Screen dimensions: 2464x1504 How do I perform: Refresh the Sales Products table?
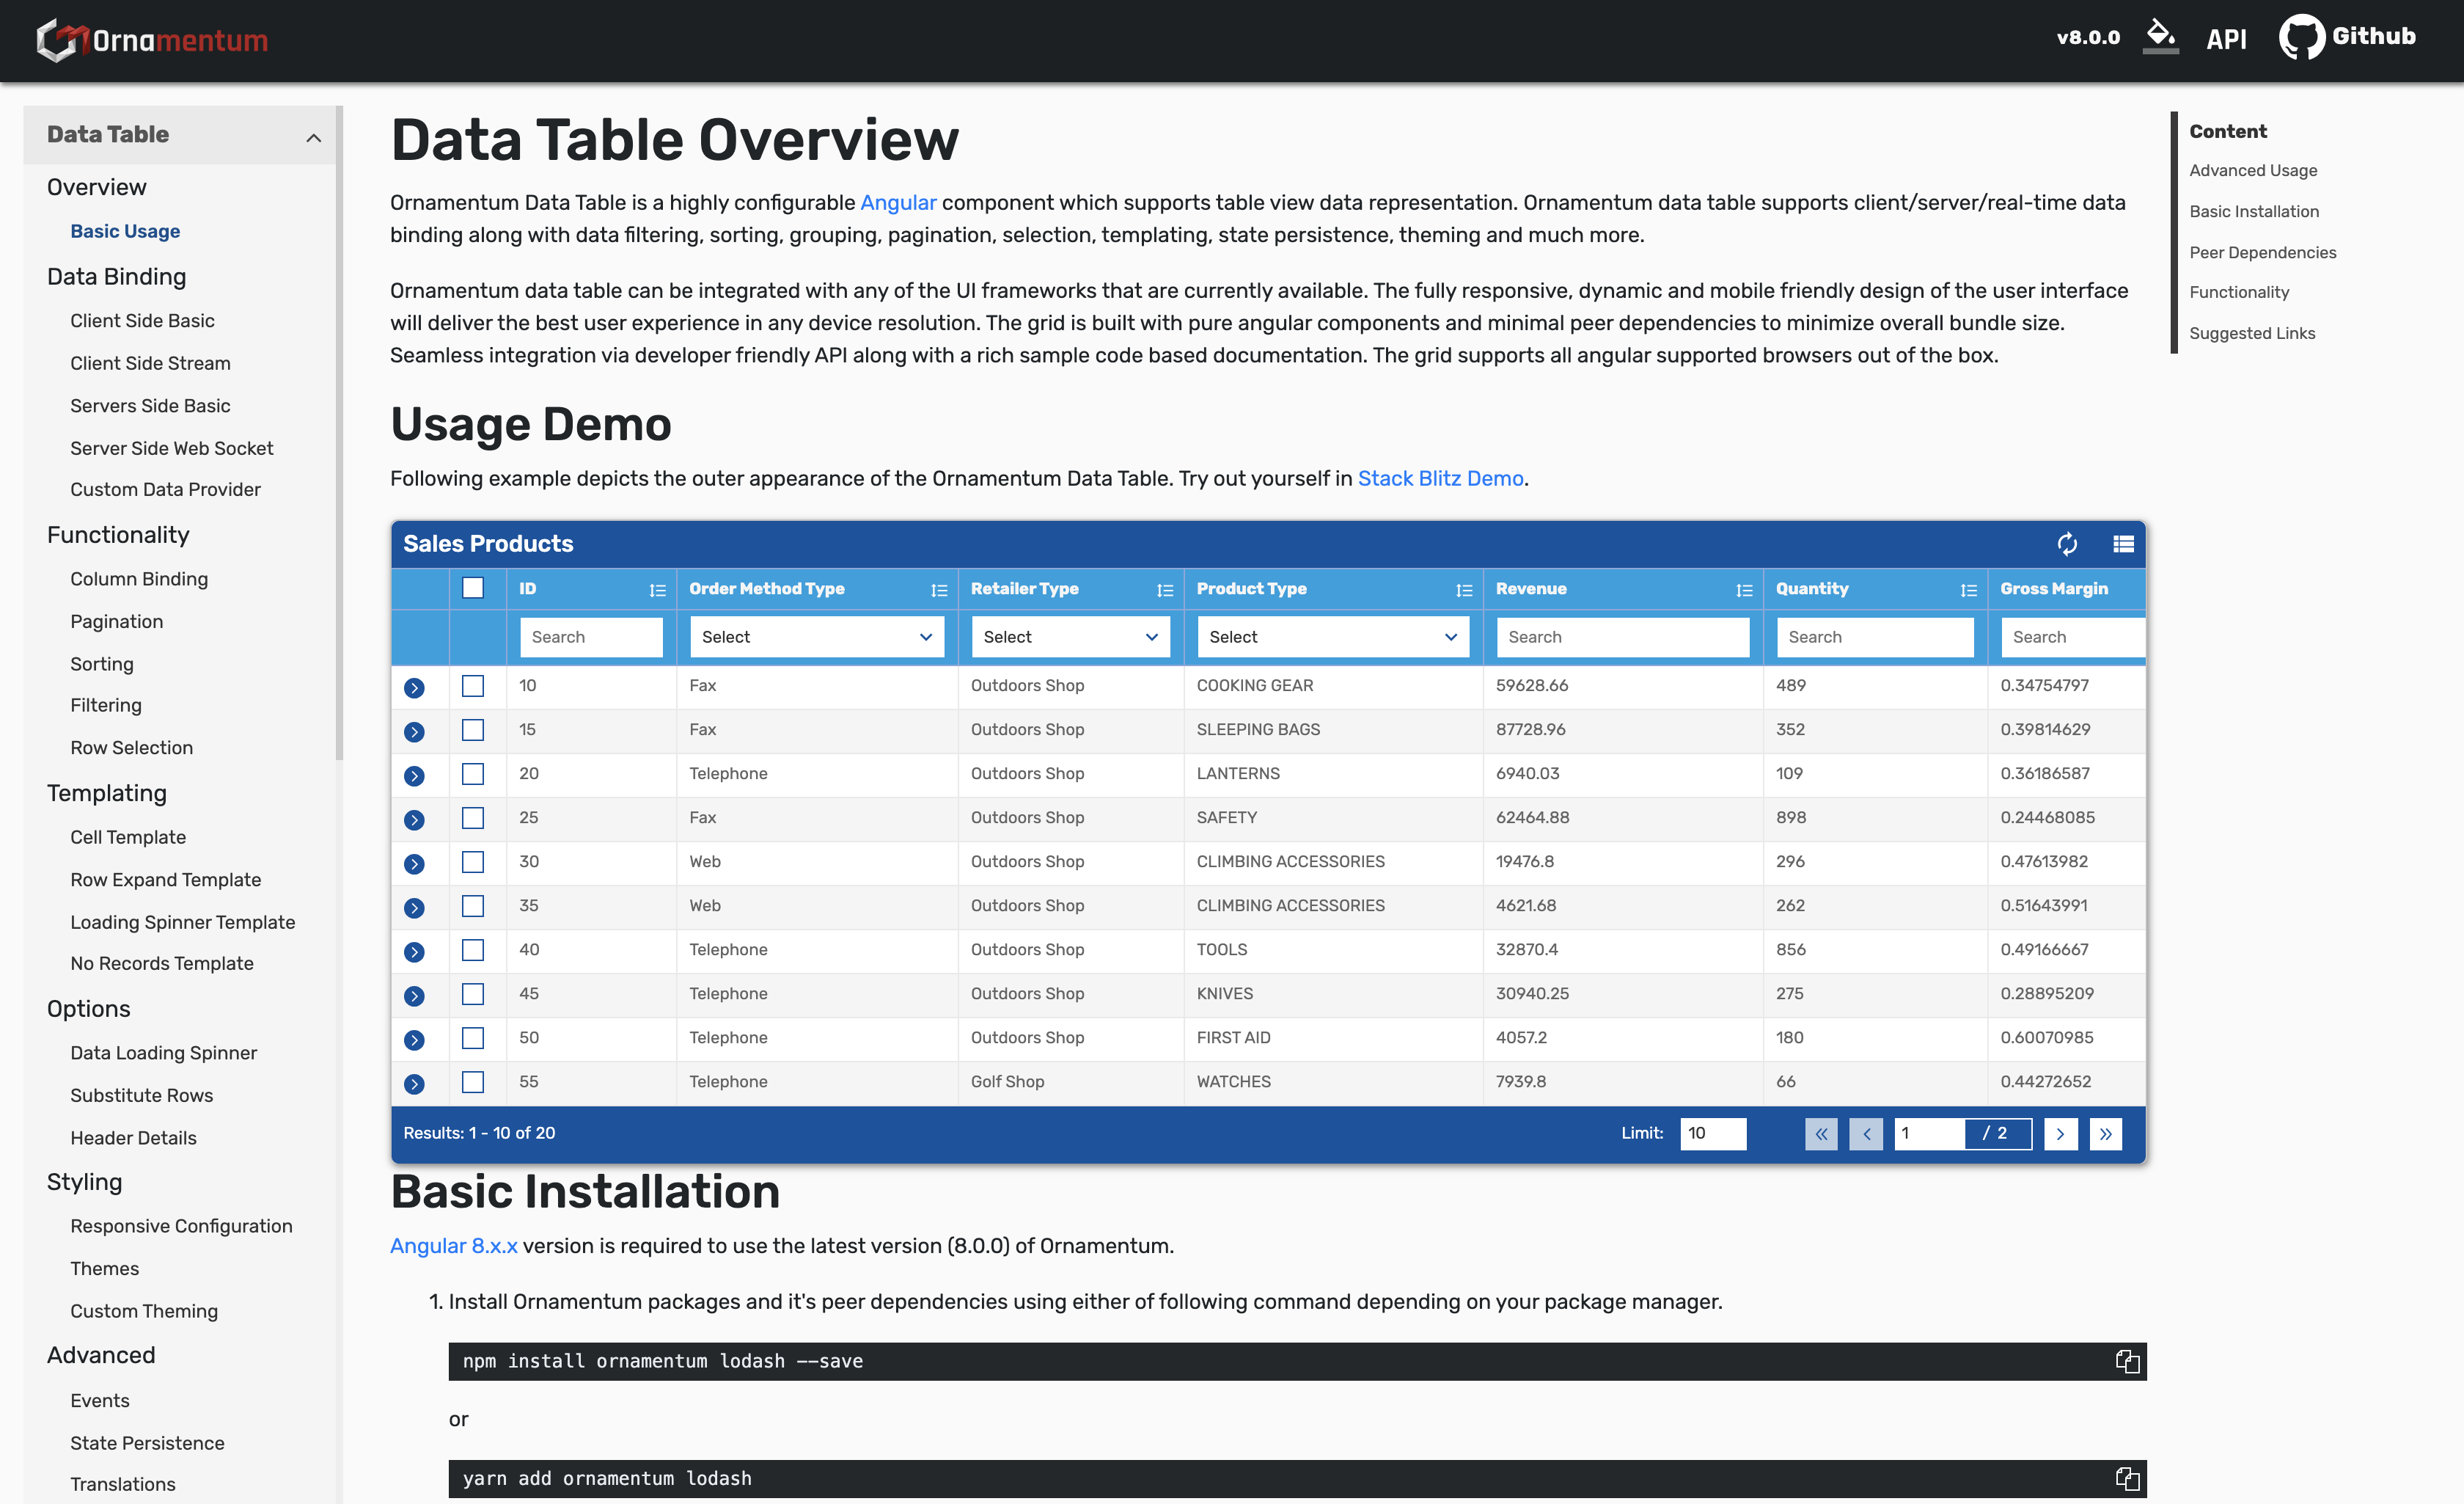tap(2067, 544)
